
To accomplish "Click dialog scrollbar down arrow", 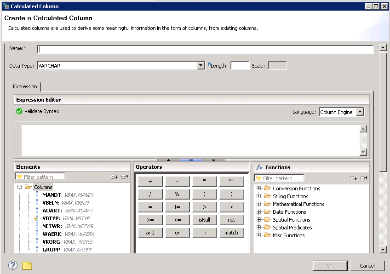I will (383, 249).
